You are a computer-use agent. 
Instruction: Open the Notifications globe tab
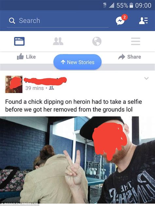[97, 41]
